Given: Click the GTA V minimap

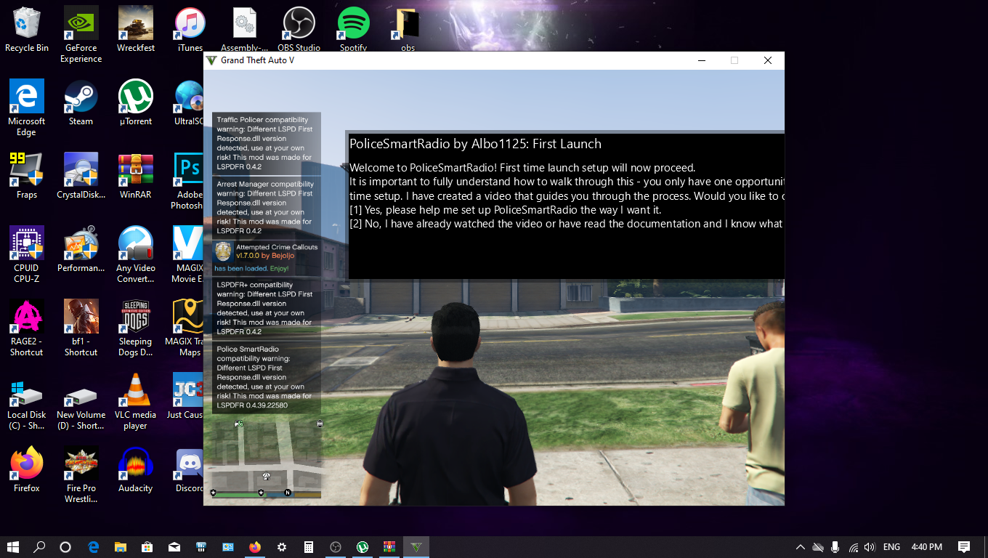Looking at the screenshot, I should (x=267, y=458).
